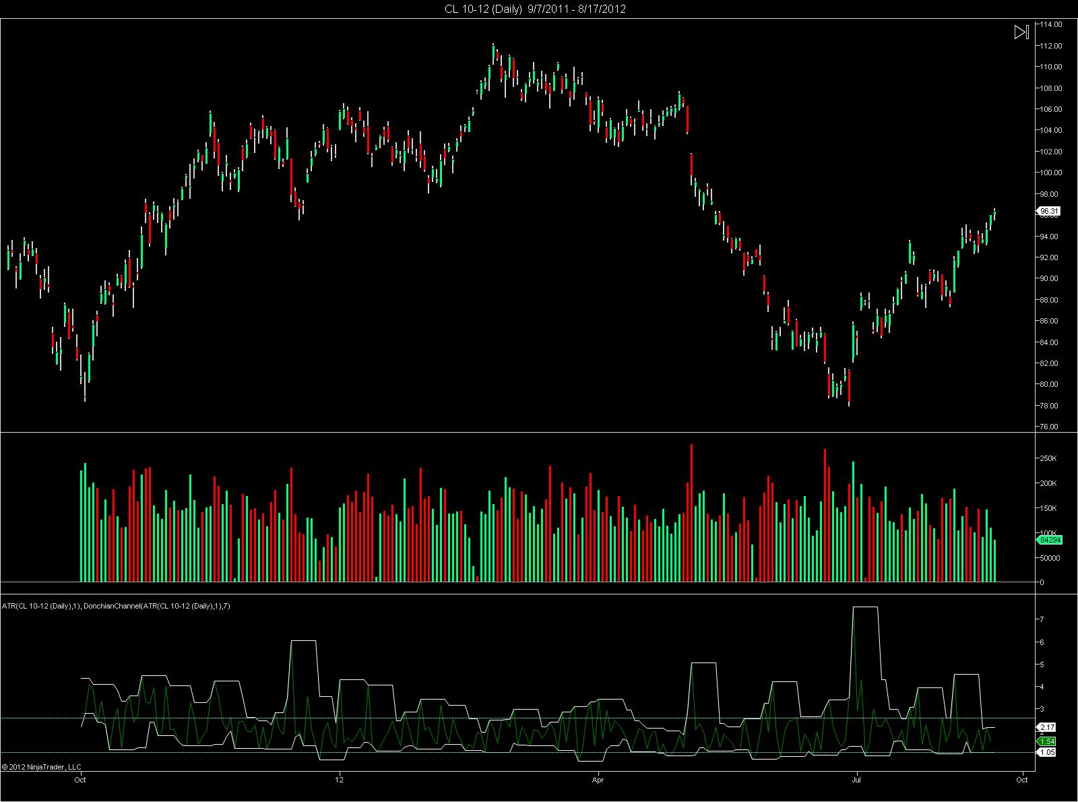Click the Jul date label on time axis

point(856,780)
